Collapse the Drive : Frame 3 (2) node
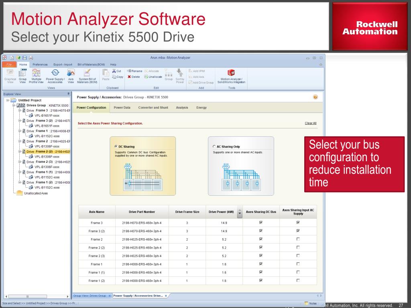This screenshot has height=308, width=411. tap(20, 121)
